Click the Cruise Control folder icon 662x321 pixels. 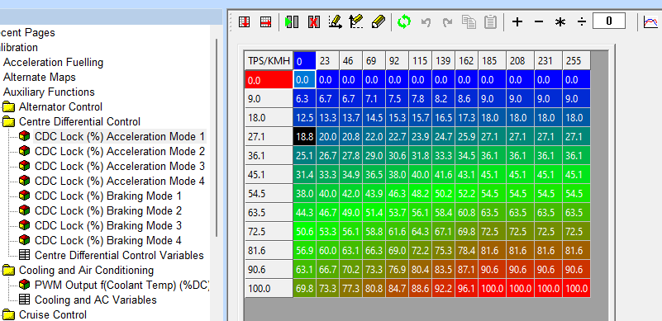point(8,315)
